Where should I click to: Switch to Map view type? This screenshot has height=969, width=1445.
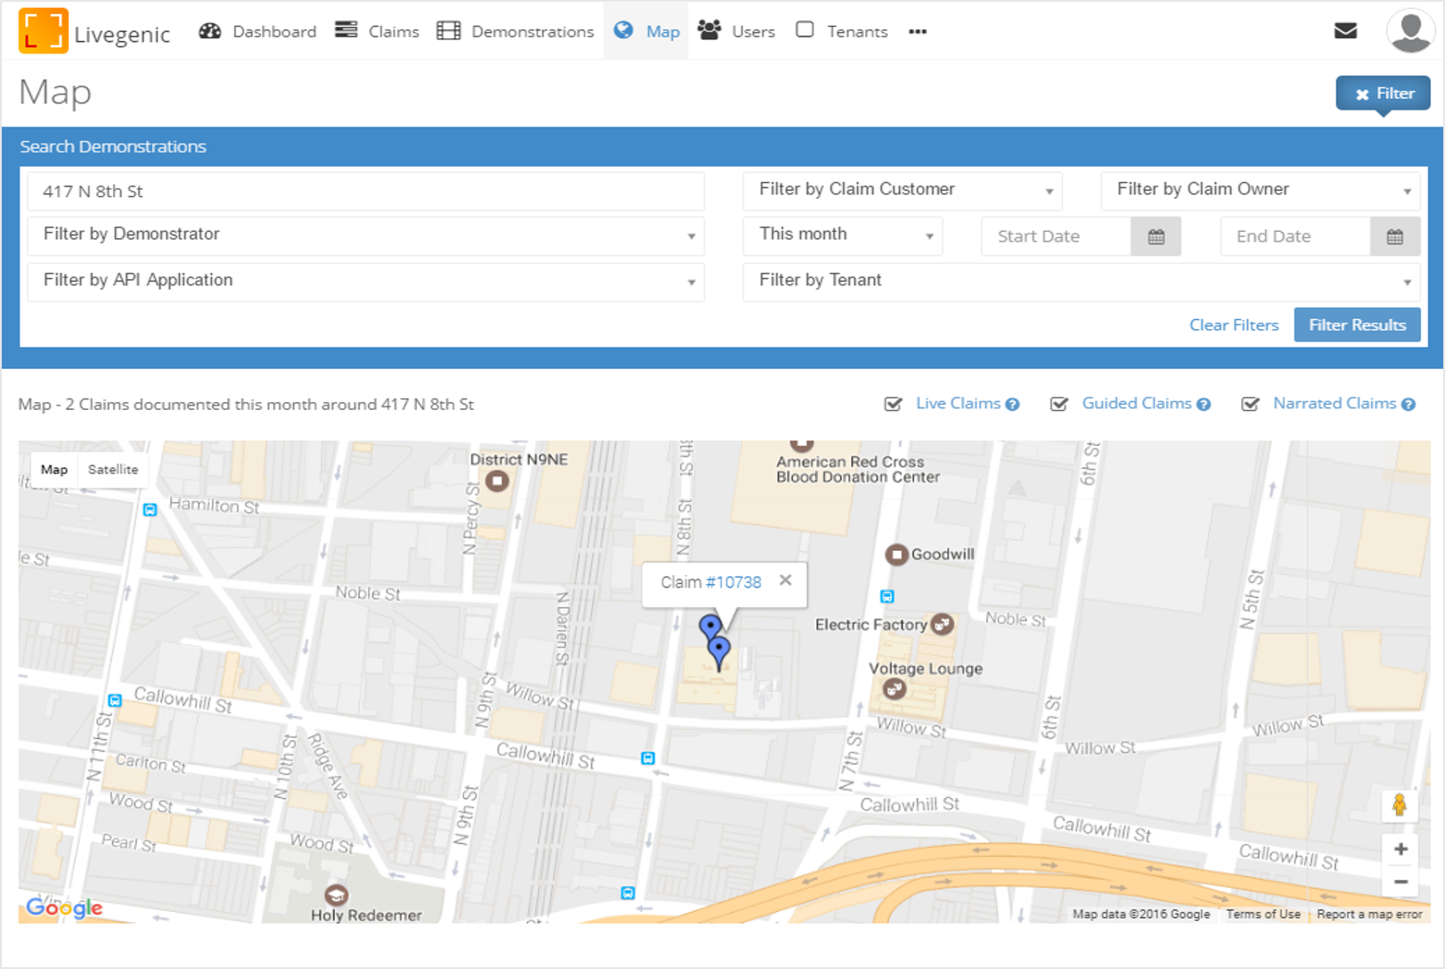54,470
